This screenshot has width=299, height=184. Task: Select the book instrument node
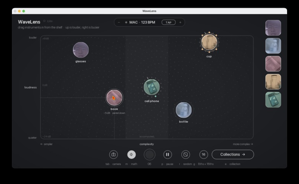(114, 98)
